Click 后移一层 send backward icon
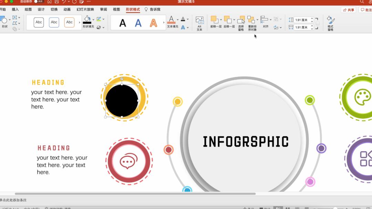The height and width of the screenshot is (209, 372). click(x=227, y=20)
